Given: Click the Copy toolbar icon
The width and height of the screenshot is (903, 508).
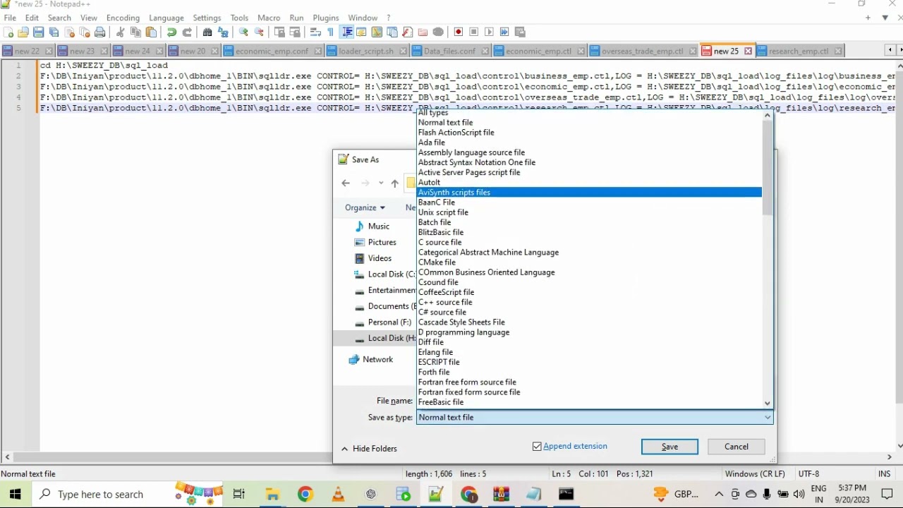Looking at the screenshot, I should tap(135, 32).
